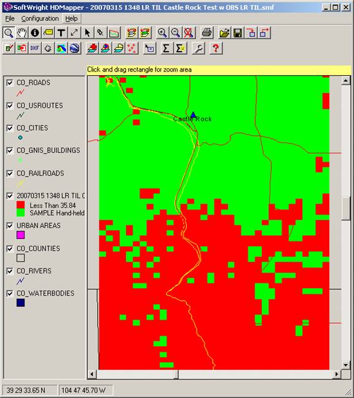
Task: Click the CO_ROADS red line symbol
Action: [x=20, y=92]
